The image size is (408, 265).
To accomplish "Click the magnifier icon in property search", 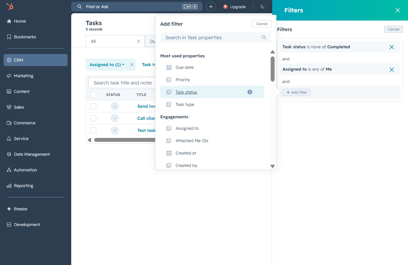I will pos(264,37).
